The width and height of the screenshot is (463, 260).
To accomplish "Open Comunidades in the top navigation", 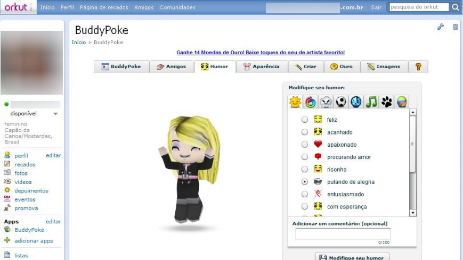I will coord(177,7).
